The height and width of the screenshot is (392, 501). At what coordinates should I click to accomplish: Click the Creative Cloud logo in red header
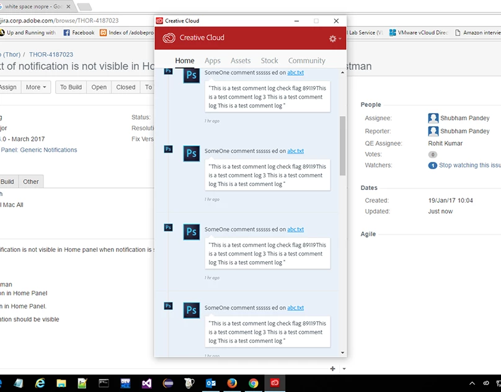pos(169,38)
